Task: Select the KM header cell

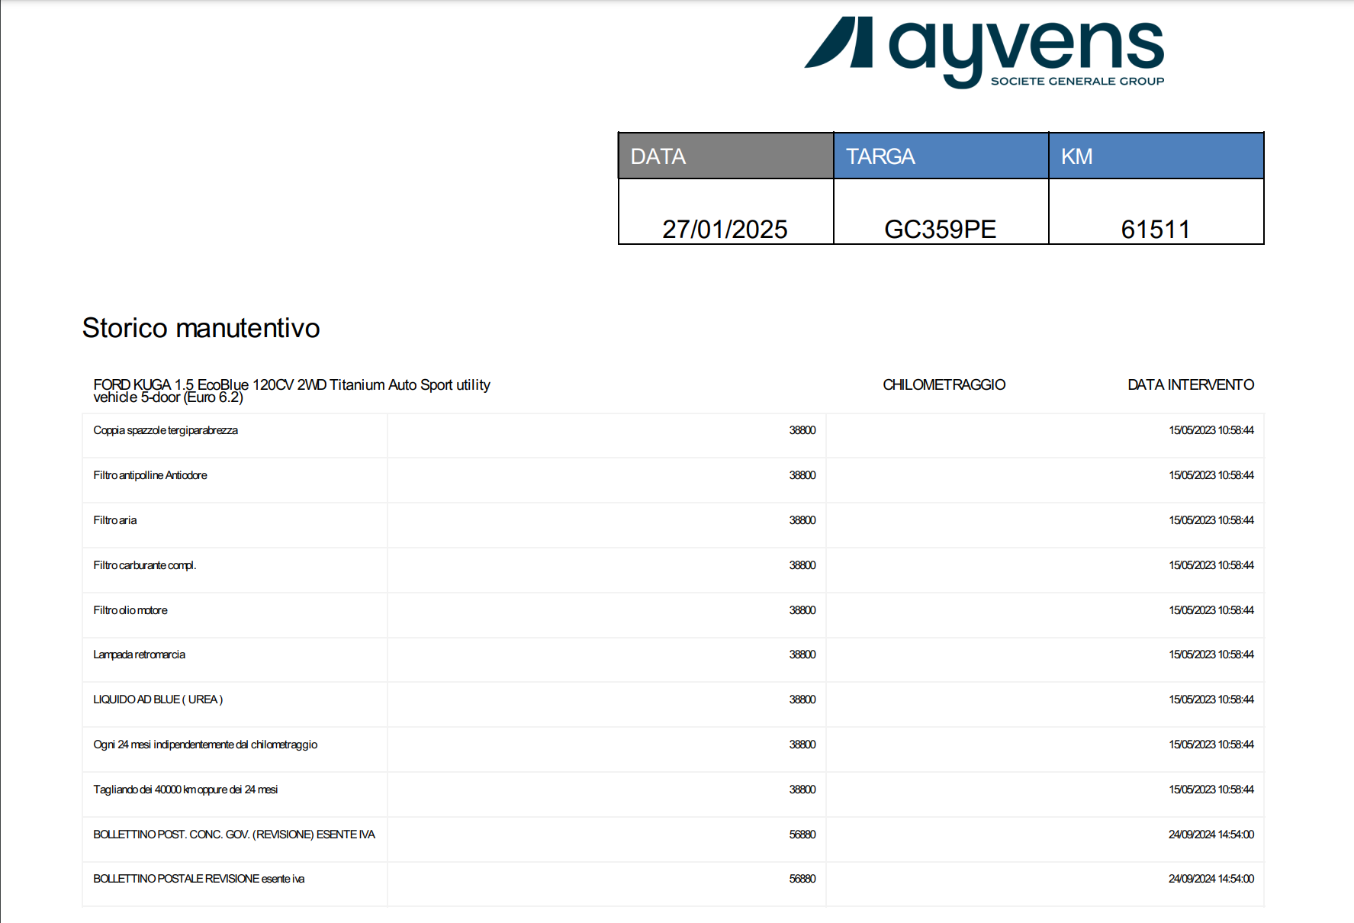Action: (1156, 156)
